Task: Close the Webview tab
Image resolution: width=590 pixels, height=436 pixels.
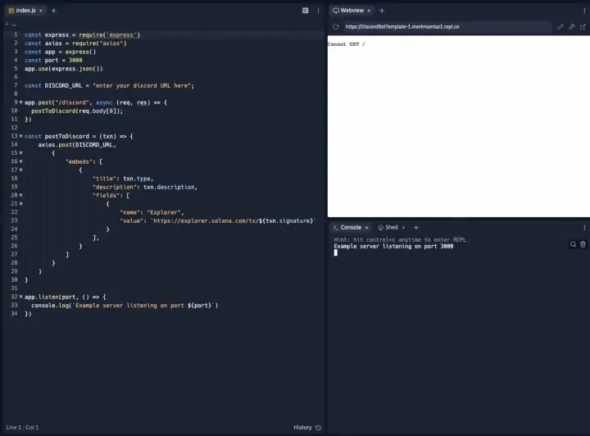Action: (369, 11)
